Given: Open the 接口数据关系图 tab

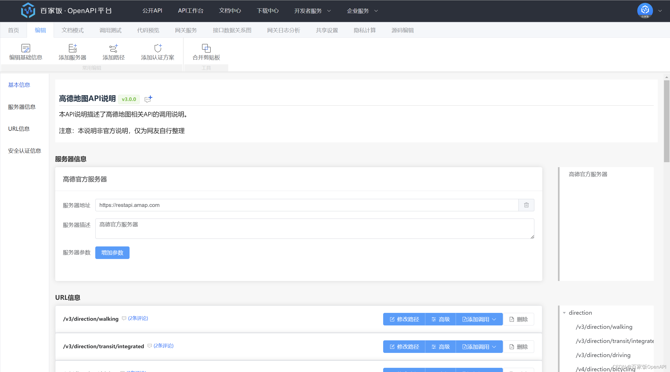Looking at the screenshot, I should [x=232, y=30].
